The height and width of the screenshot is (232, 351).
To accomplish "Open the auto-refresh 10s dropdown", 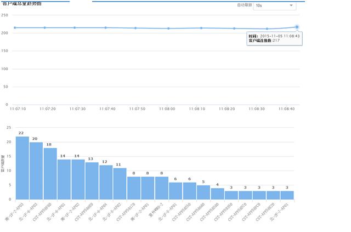I will [x=275, y=5].
